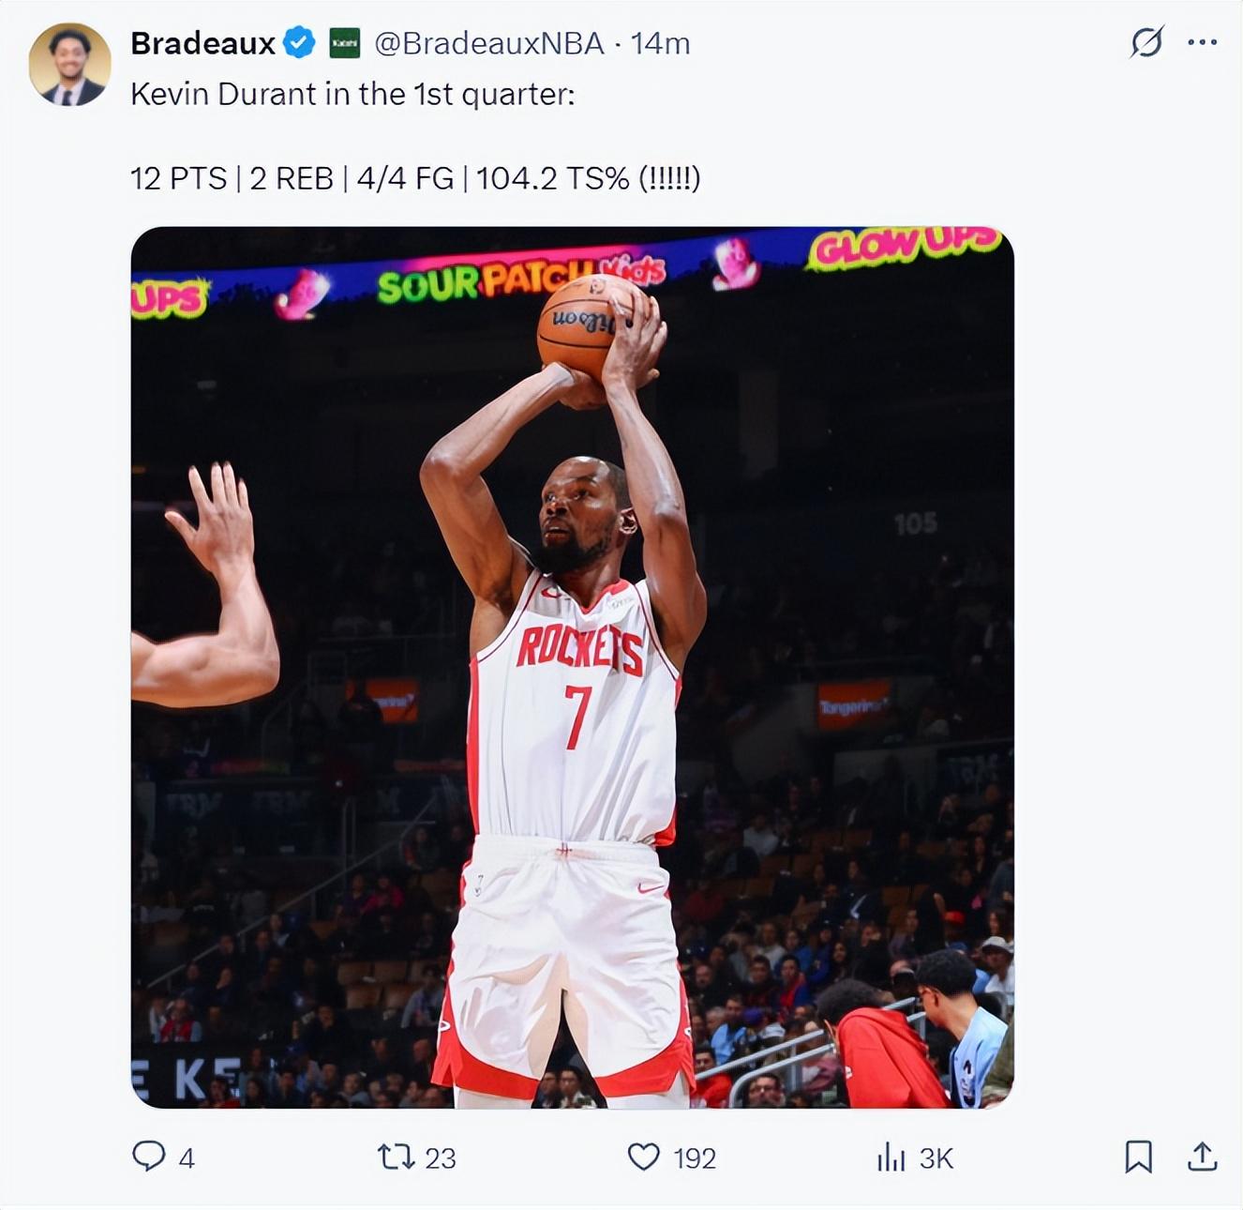The image size is (1243, 1210).
Task: Click the 3K views count
Action: [936, 1158]
